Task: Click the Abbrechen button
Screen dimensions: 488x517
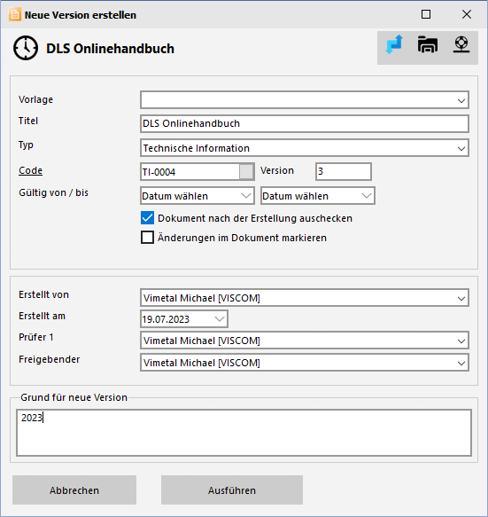Action: 74,490
